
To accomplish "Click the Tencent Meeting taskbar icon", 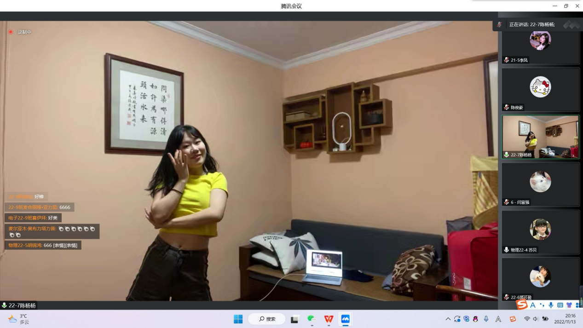I will pos(345,319).
